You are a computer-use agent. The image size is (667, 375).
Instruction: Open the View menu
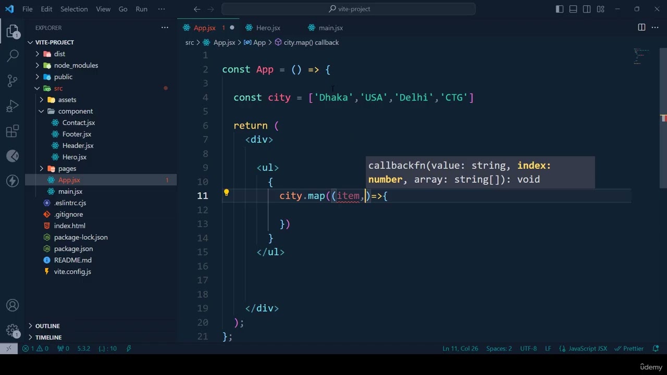(103, 9)
